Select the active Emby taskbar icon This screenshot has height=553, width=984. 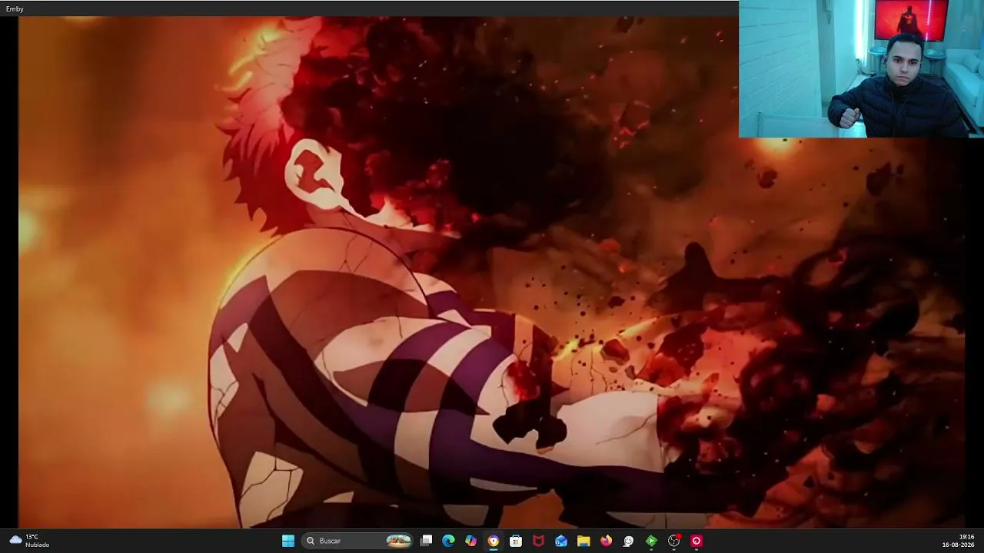click(x=494, y=541)
